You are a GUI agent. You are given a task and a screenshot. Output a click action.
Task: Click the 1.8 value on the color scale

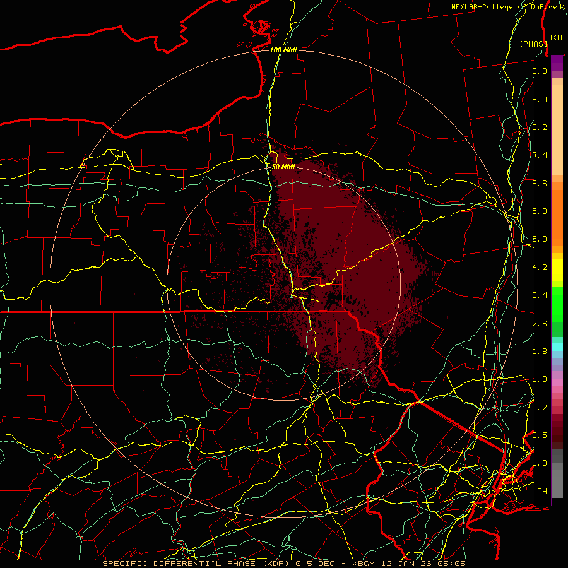tap(540, 352)
